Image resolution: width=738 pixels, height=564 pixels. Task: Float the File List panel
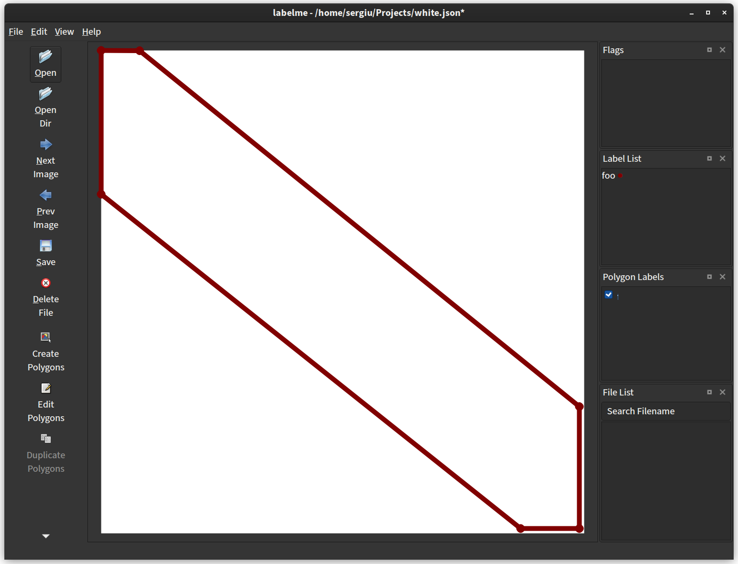[x=709, y=392]
